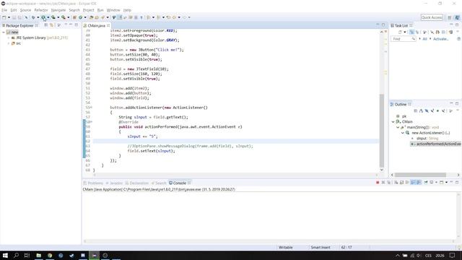Toggle Categorized presentation in Task List toolbar
This screenshot has height=260, width=462.
tap(411, 32)
